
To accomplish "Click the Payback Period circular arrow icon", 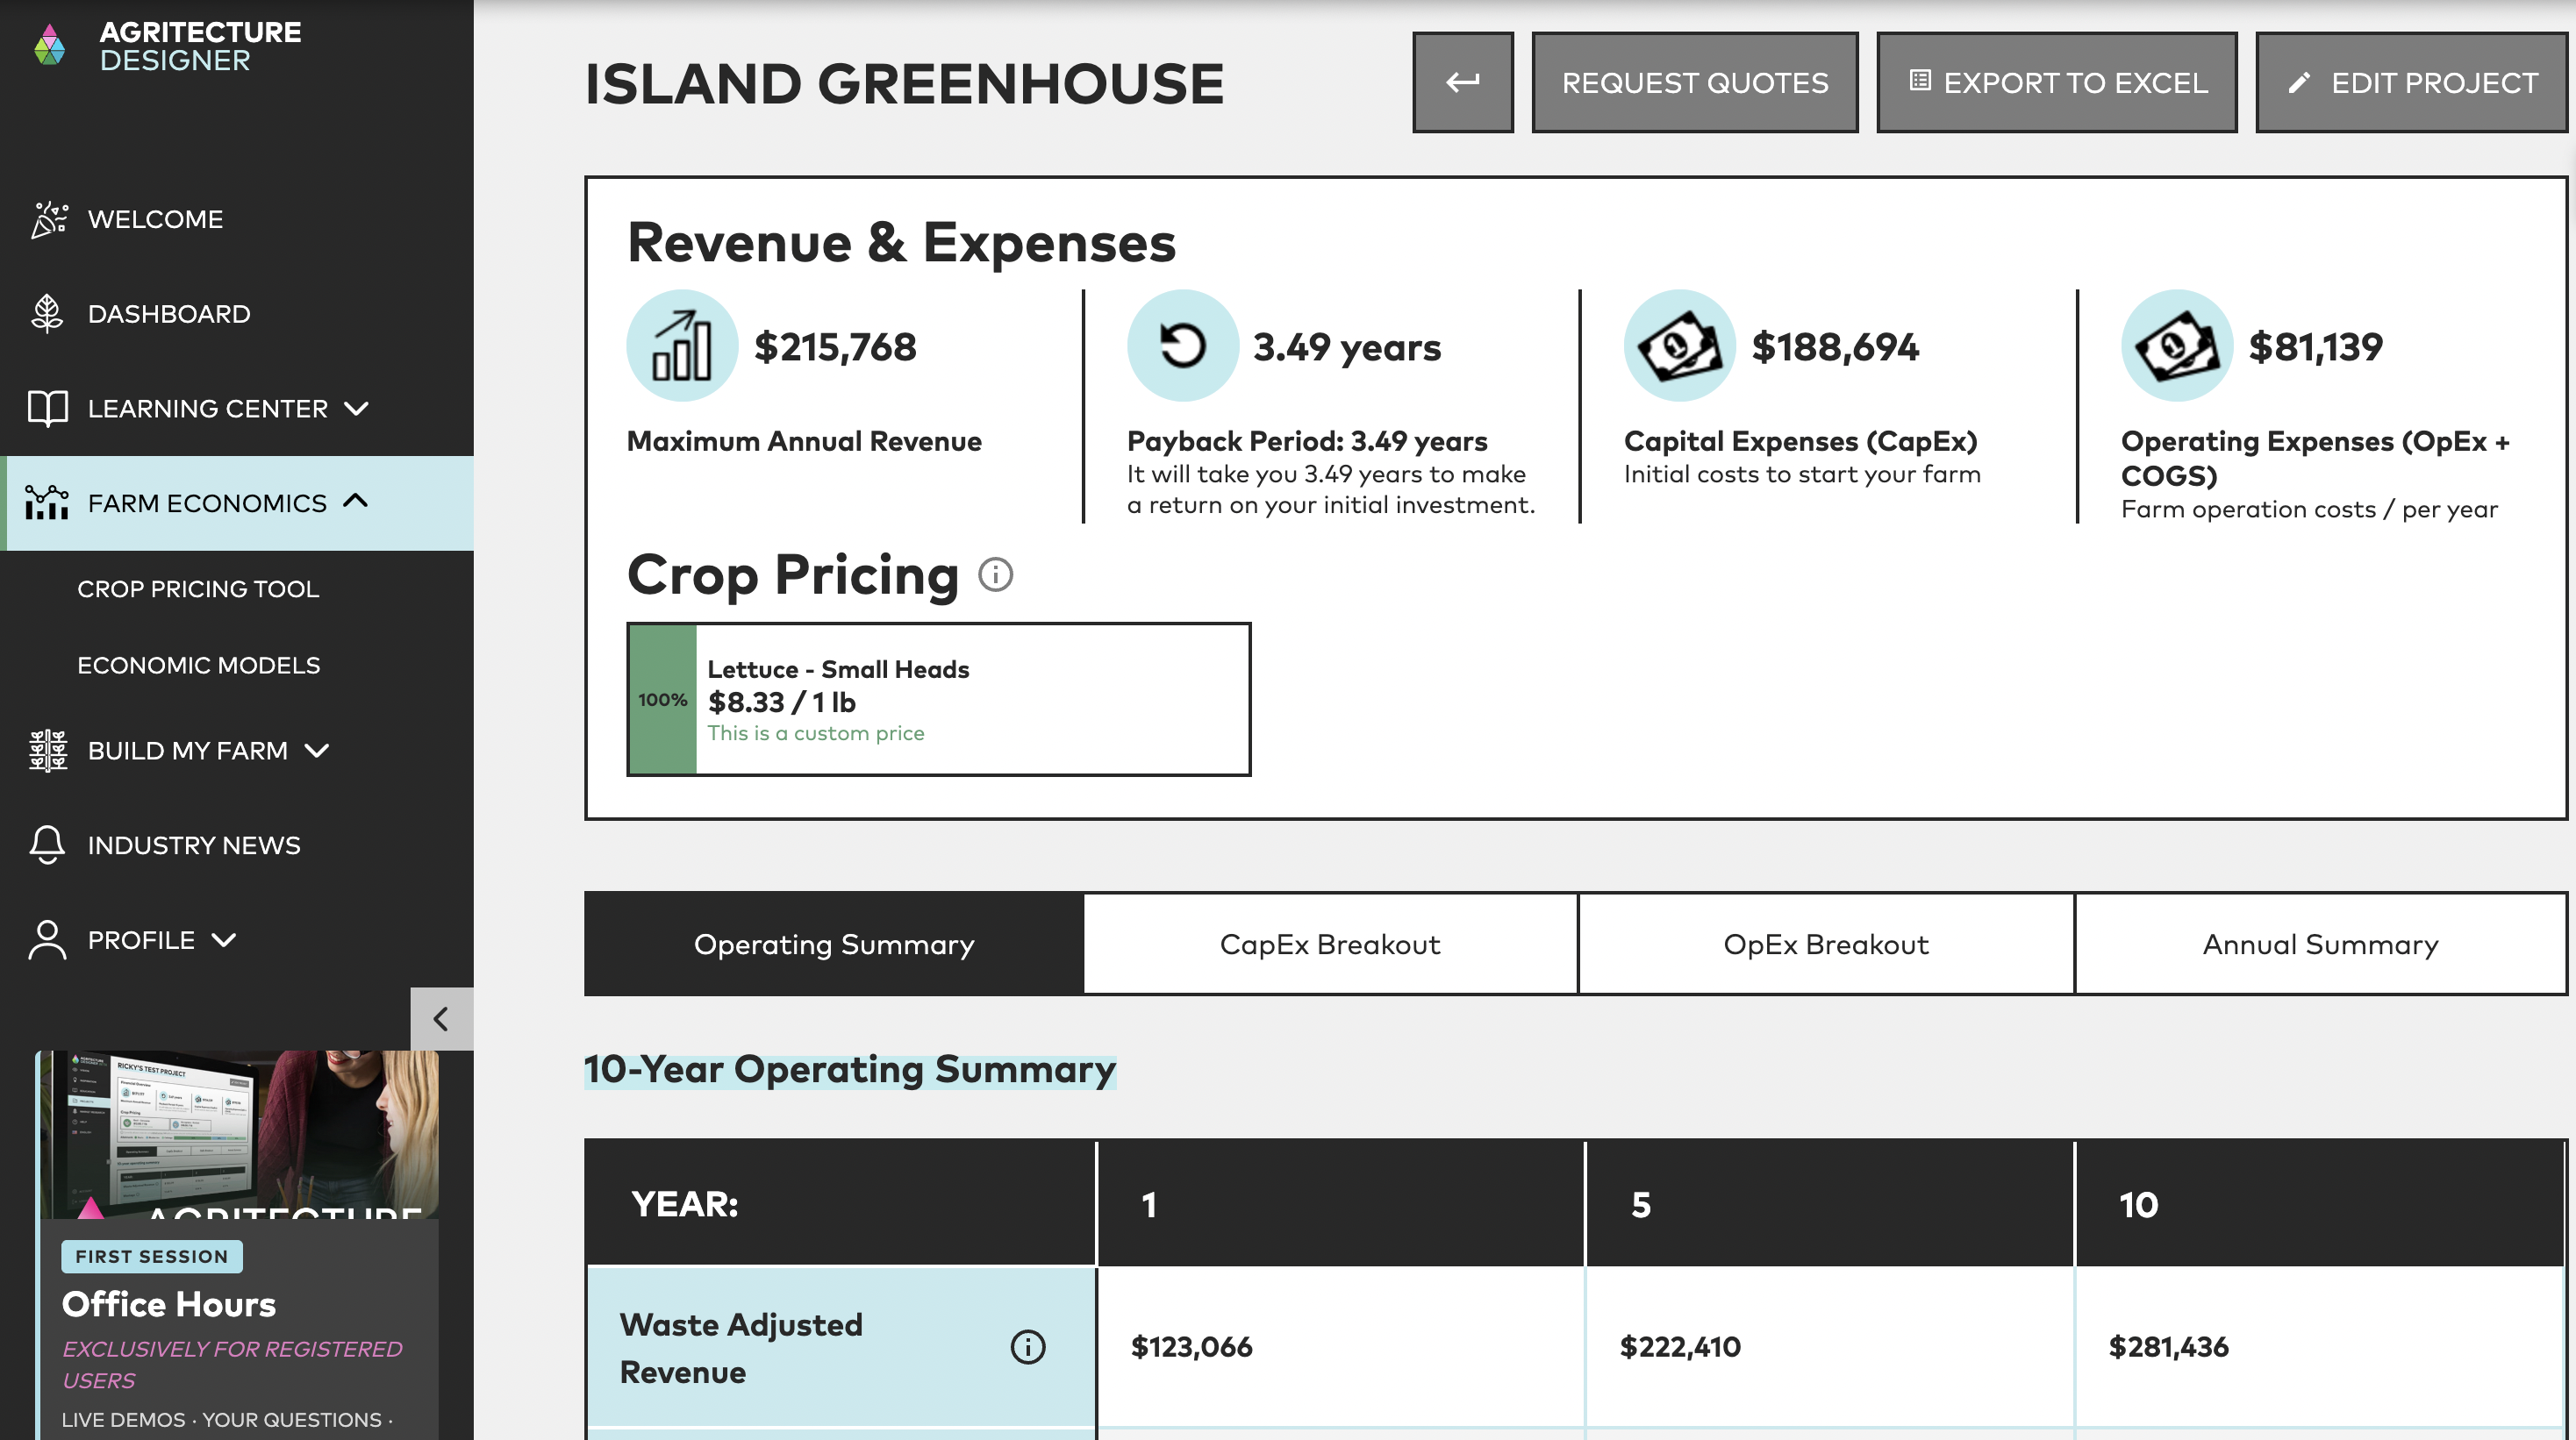I will 1183,346.
